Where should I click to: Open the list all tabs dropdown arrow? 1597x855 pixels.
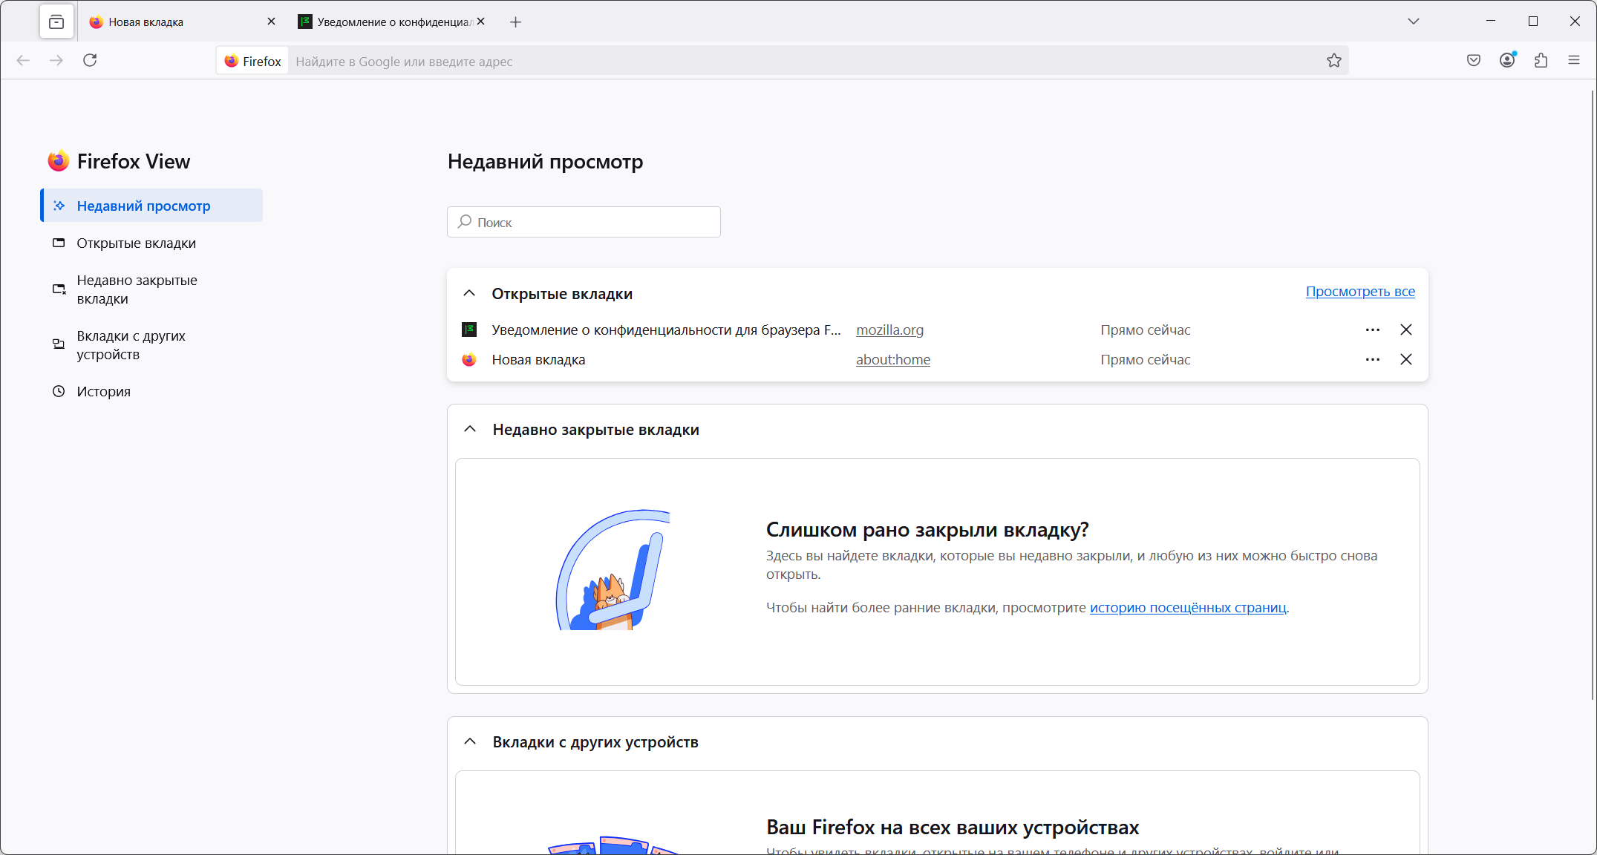(1414, 22)
